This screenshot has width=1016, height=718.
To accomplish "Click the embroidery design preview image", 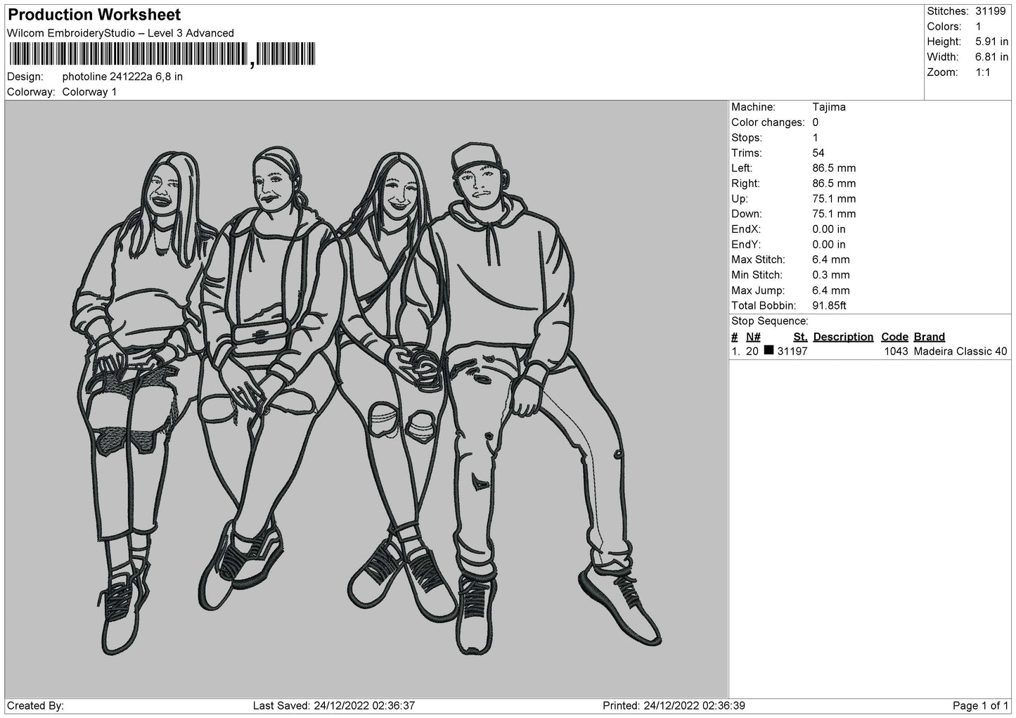I will [x=366, y=399].
